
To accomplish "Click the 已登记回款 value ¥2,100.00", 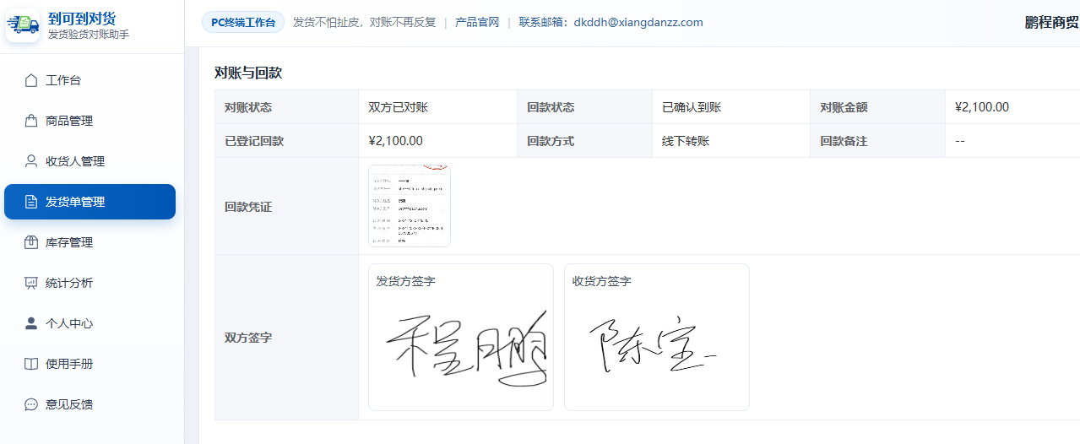I will (x=396, y=141).
